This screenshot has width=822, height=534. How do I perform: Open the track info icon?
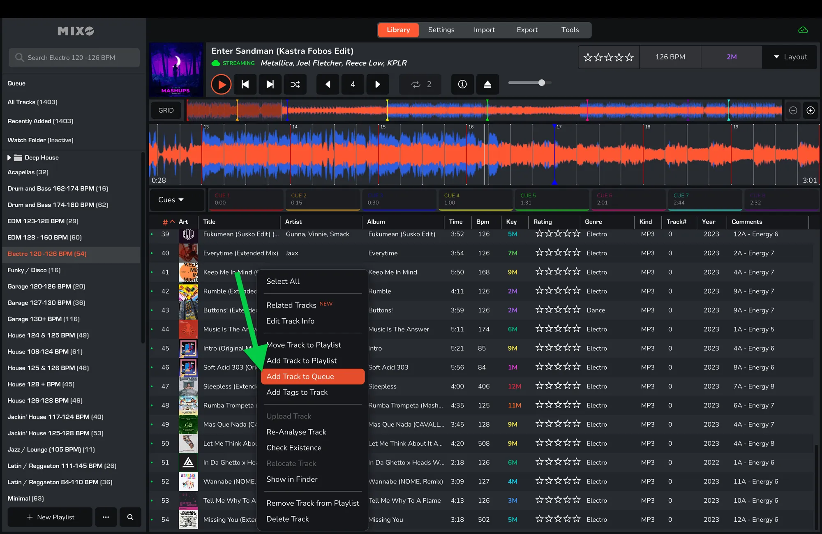click(x=462, y=84)
